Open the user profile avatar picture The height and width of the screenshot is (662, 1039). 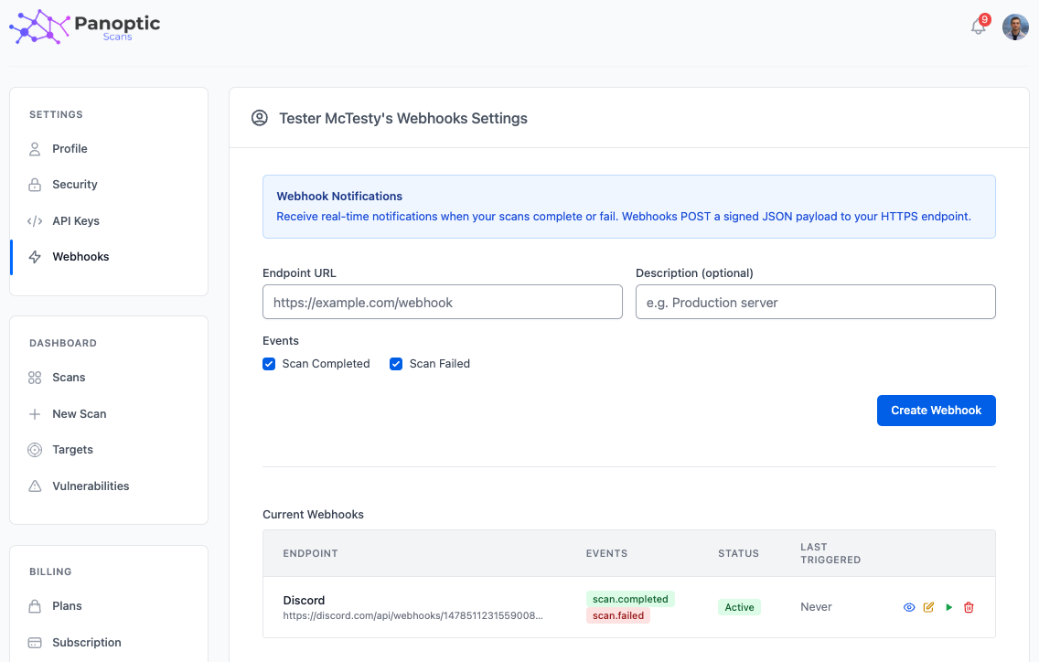point(1015,27)
